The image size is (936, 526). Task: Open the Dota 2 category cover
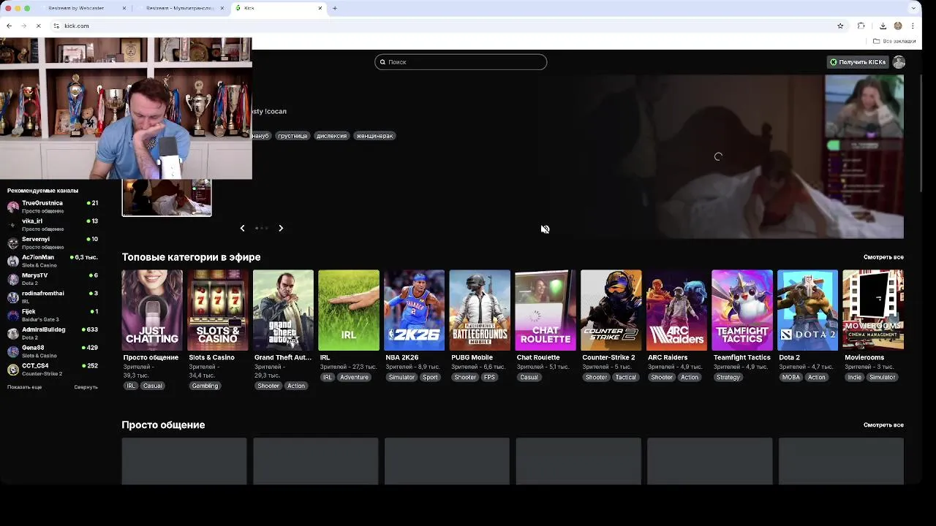[x=808, y=310]
